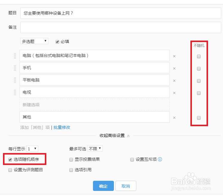Open the info icon next to 设置互斥项
The height and width of the screenshot is (196, 223).
coord(160,159)
